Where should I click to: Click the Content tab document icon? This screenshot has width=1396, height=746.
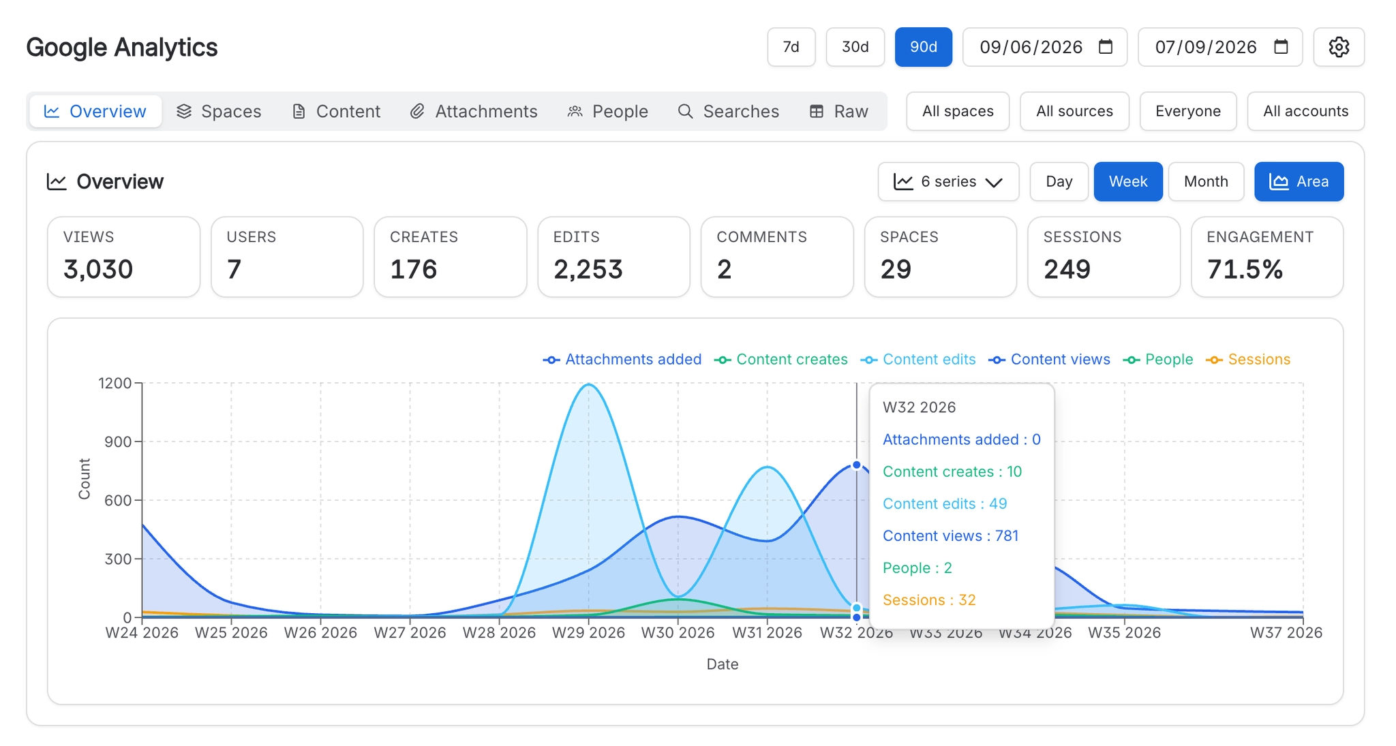coord(299,111)
